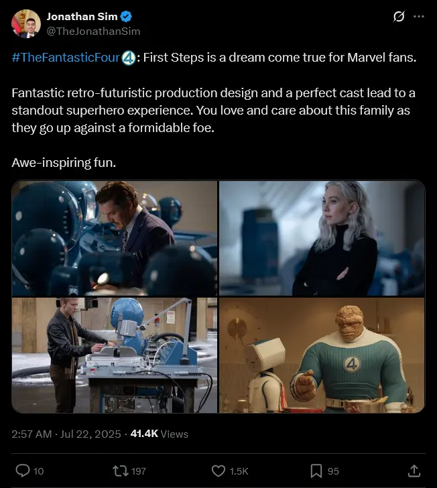The width and height of the screenshot is (437, 488).
Task: Click the 41.4K Views count
Action: (x=160, y=434)
